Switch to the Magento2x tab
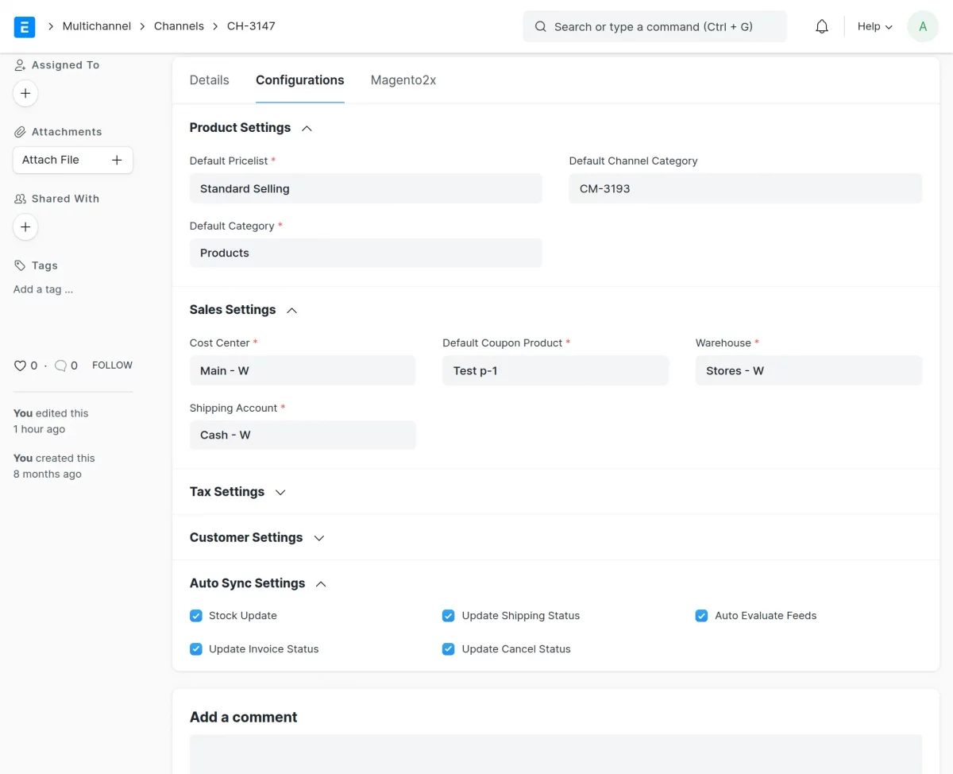The image size is (953, 774). coord(403,79)
